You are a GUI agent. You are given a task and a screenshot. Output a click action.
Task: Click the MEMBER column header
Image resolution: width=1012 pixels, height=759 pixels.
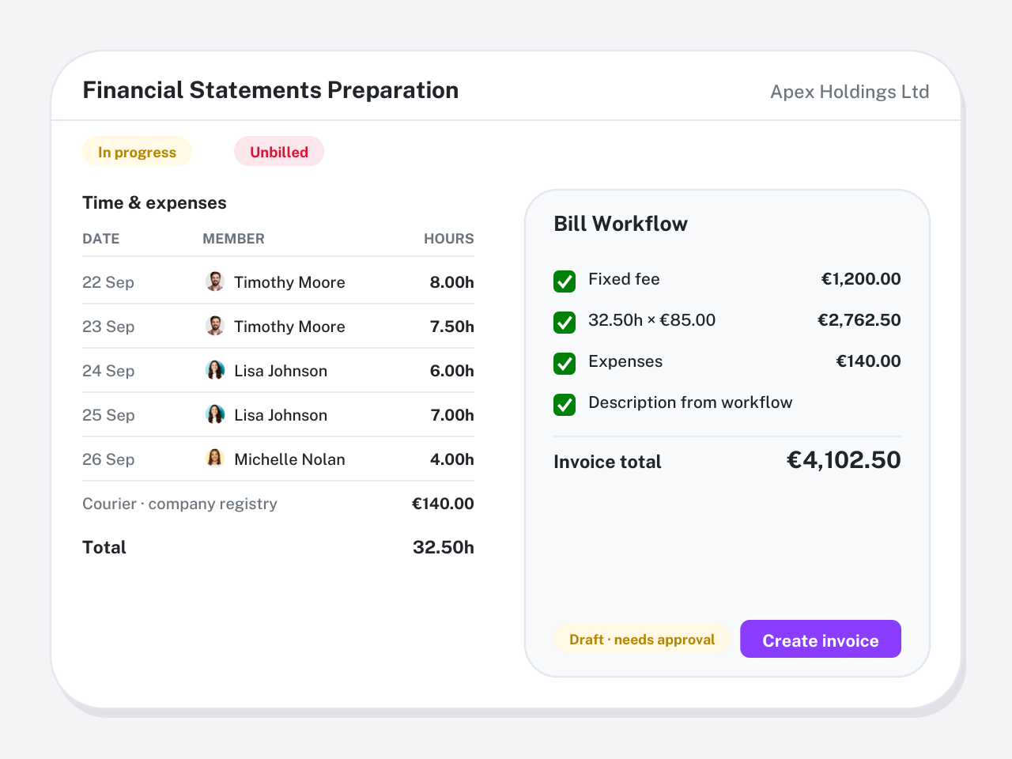(233, 239)
